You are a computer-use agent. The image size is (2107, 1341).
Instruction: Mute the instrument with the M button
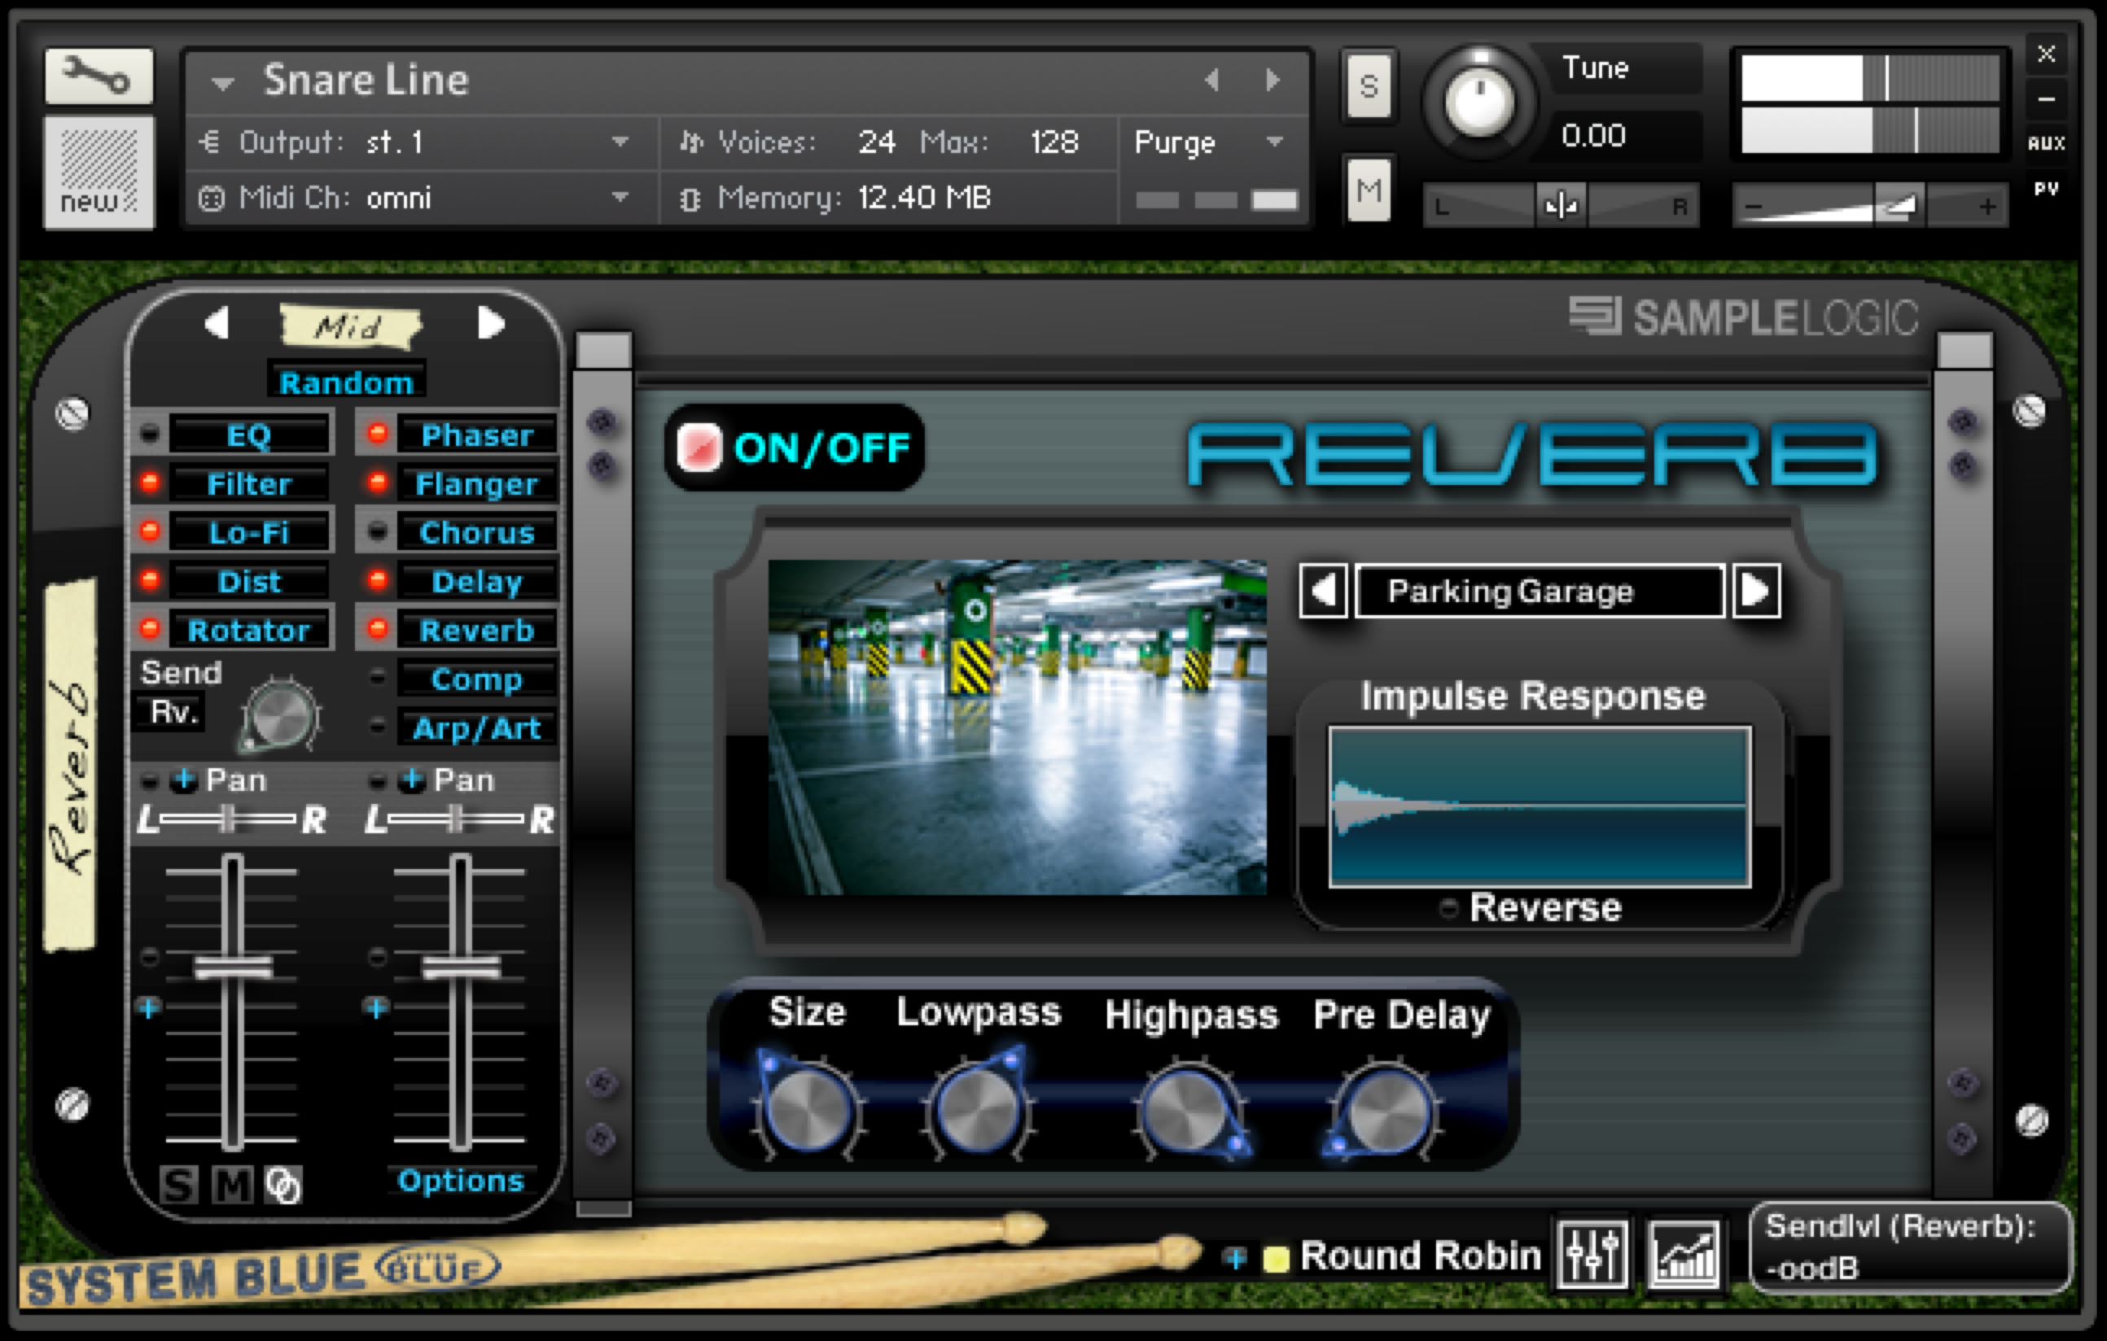[x=1369, y=189]
